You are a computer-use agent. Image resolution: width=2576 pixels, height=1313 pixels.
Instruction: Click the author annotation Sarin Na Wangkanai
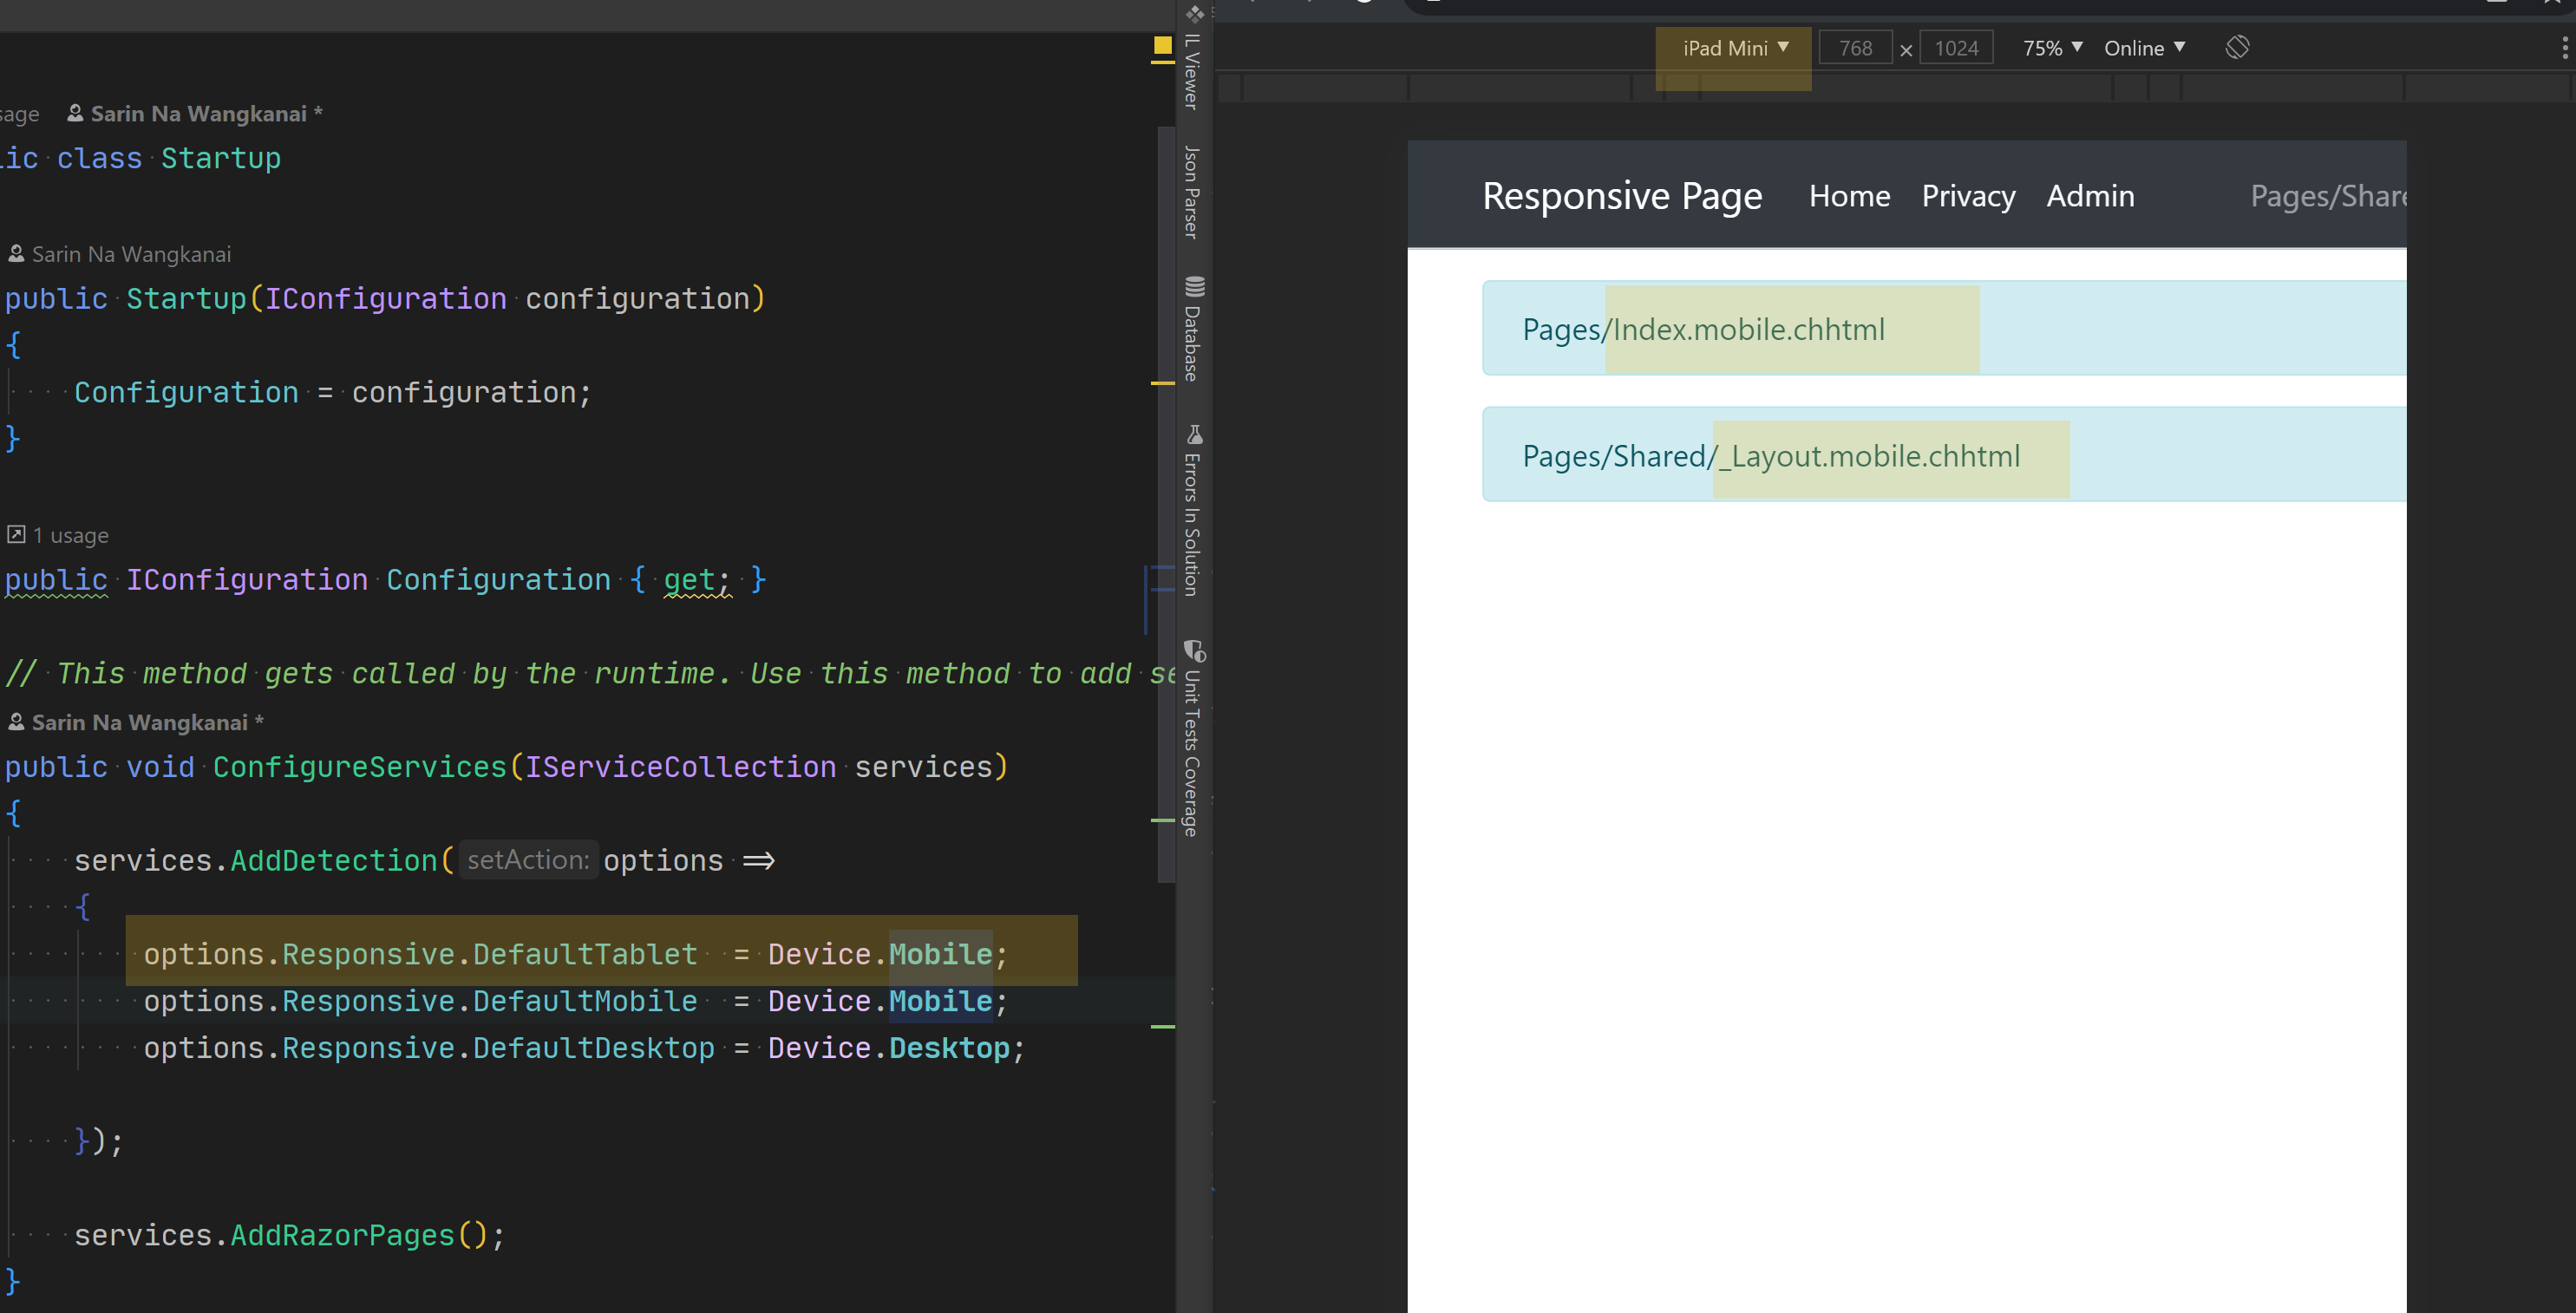point(131,253)
